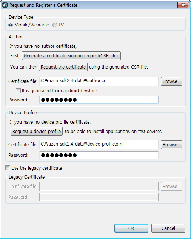This screenshot has height=239, width=191.
Task: Click the 'Device Type' group label
Action: [21, 17]
